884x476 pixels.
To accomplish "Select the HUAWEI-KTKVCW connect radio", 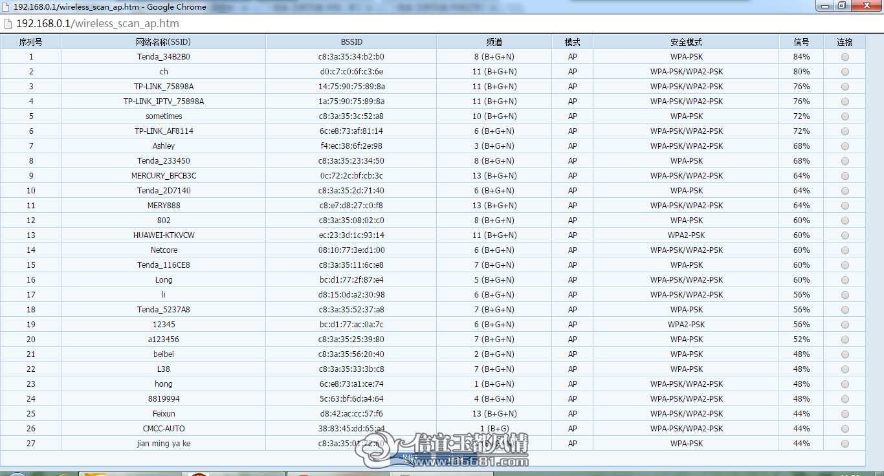I will click(845, 235).
